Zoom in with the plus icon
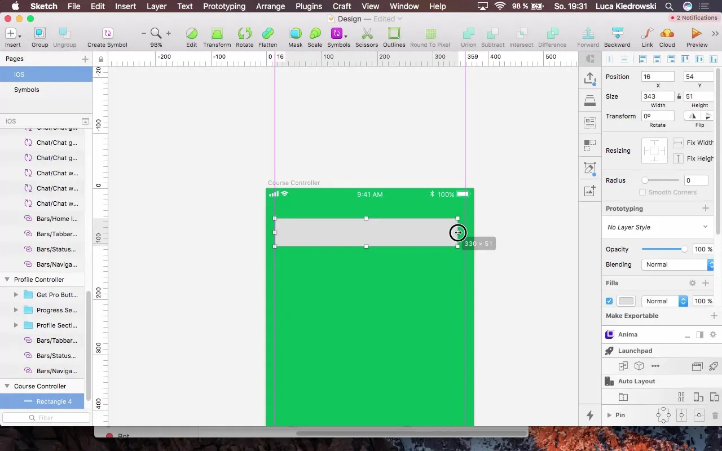Screen dimensions: 722x451 [168, 34]
